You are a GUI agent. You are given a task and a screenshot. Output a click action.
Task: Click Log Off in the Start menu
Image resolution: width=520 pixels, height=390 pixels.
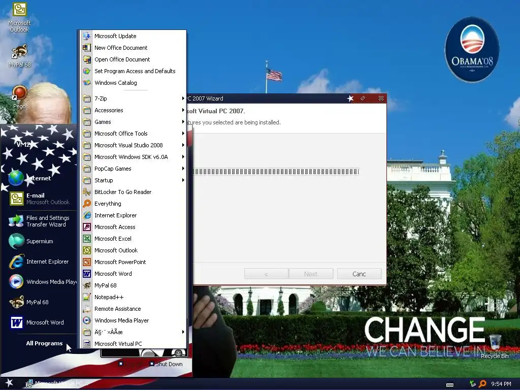pos(131,364)
